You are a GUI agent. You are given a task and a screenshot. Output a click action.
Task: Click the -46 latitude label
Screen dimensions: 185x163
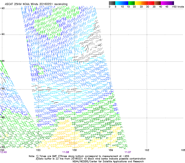[2, 89]
